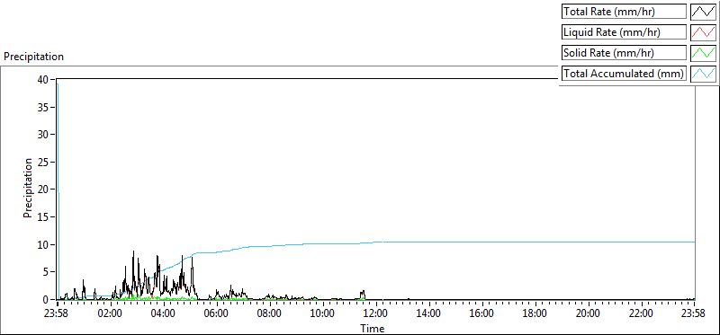
Task: Click the Total Accumulated blue line sample icon
Action: click(704, 74)
